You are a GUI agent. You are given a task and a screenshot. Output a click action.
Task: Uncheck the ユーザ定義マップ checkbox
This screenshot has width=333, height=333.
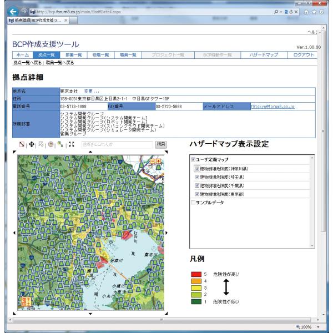click(x=193, y=160)
